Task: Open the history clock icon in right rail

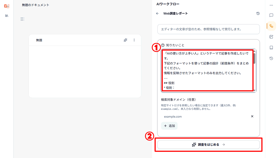Action: click(x=271, y=58)
